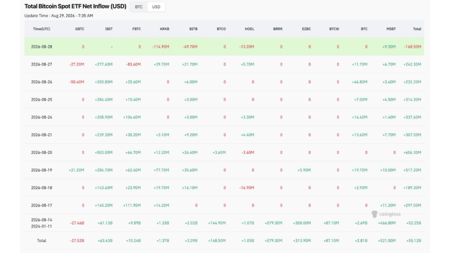Screen dimensions: 450x253
Task: Click the +277.60M IBIT value
Action: point(104,65)
